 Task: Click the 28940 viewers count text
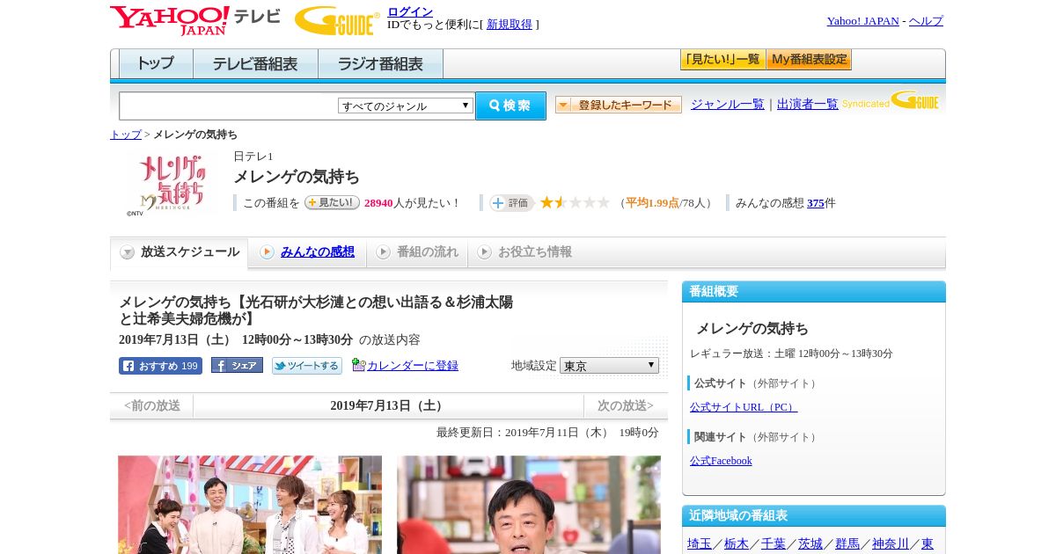pyautogui.click(x=378, y=203)
